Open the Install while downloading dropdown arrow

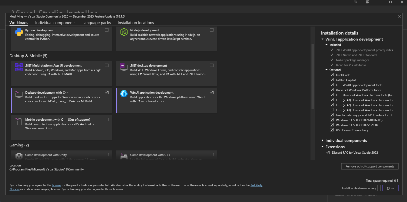[379, 188]
